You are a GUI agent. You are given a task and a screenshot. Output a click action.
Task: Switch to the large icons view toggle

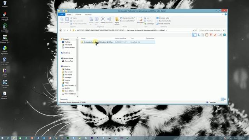[225, 99]
